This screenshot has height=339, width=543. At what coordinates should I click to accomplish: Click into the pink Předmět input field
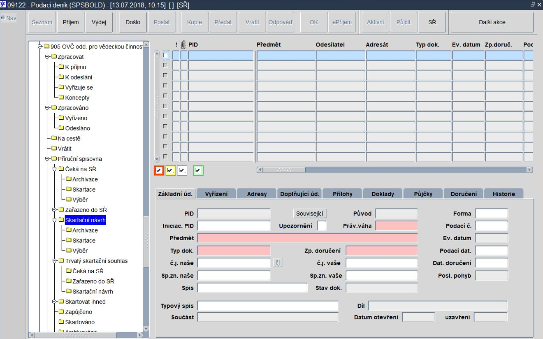(x=308, y=238)
